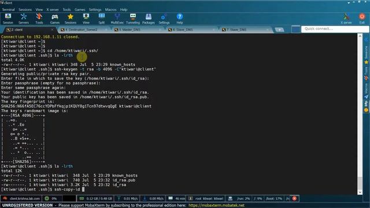Click the CPU 0% status indicator
This screenshot has width=370, height=208.
[x=51, y=199]
